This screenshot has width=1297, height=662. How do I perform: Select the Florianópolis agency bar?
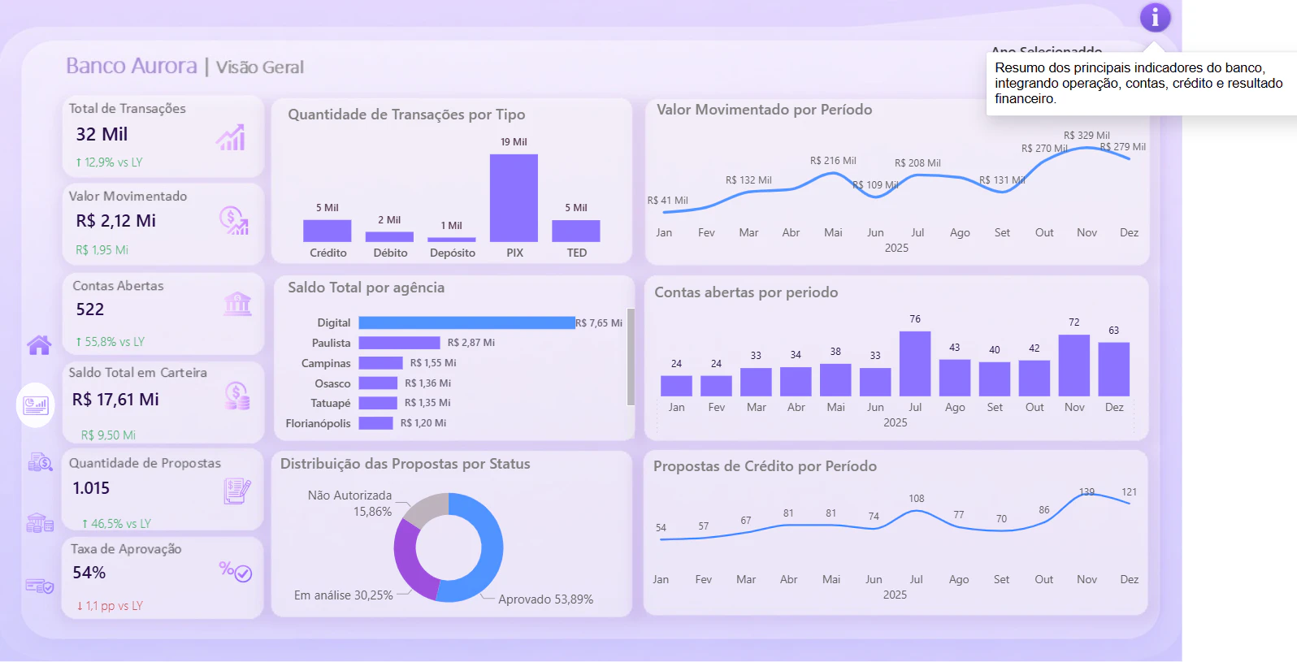(375, 423)
